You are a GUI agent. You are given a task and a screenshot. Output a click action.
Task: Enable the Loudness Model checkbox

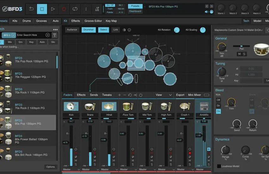tap(219, 166)
